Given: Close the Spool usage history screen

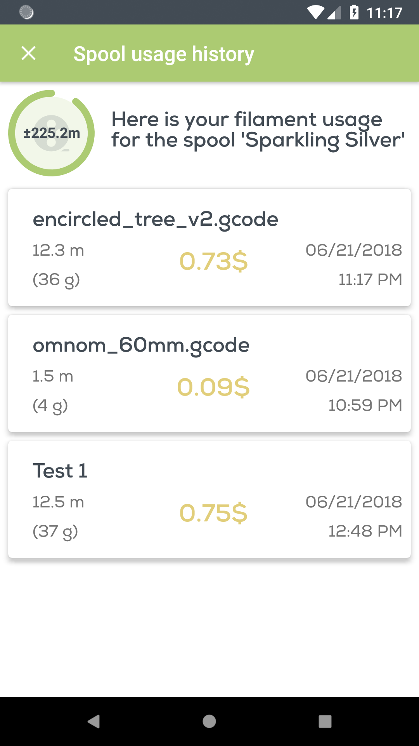Looking at the screenshot, I should tap(28, 53).
